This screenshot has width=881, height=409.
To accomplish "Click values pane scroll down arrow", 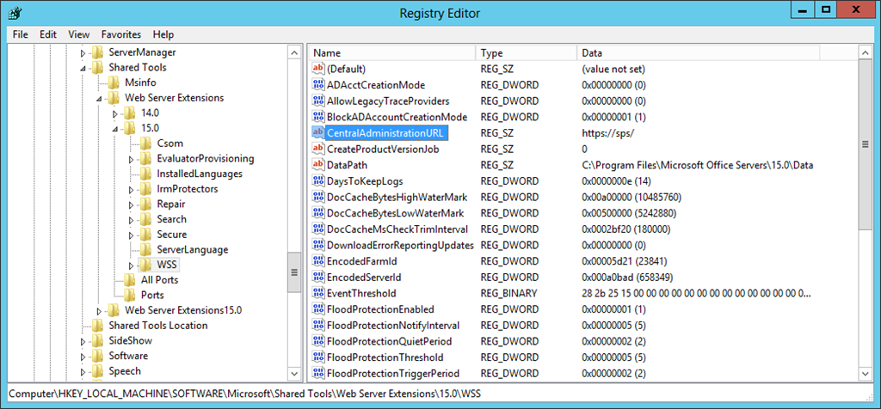I will (x=866, y=373).
